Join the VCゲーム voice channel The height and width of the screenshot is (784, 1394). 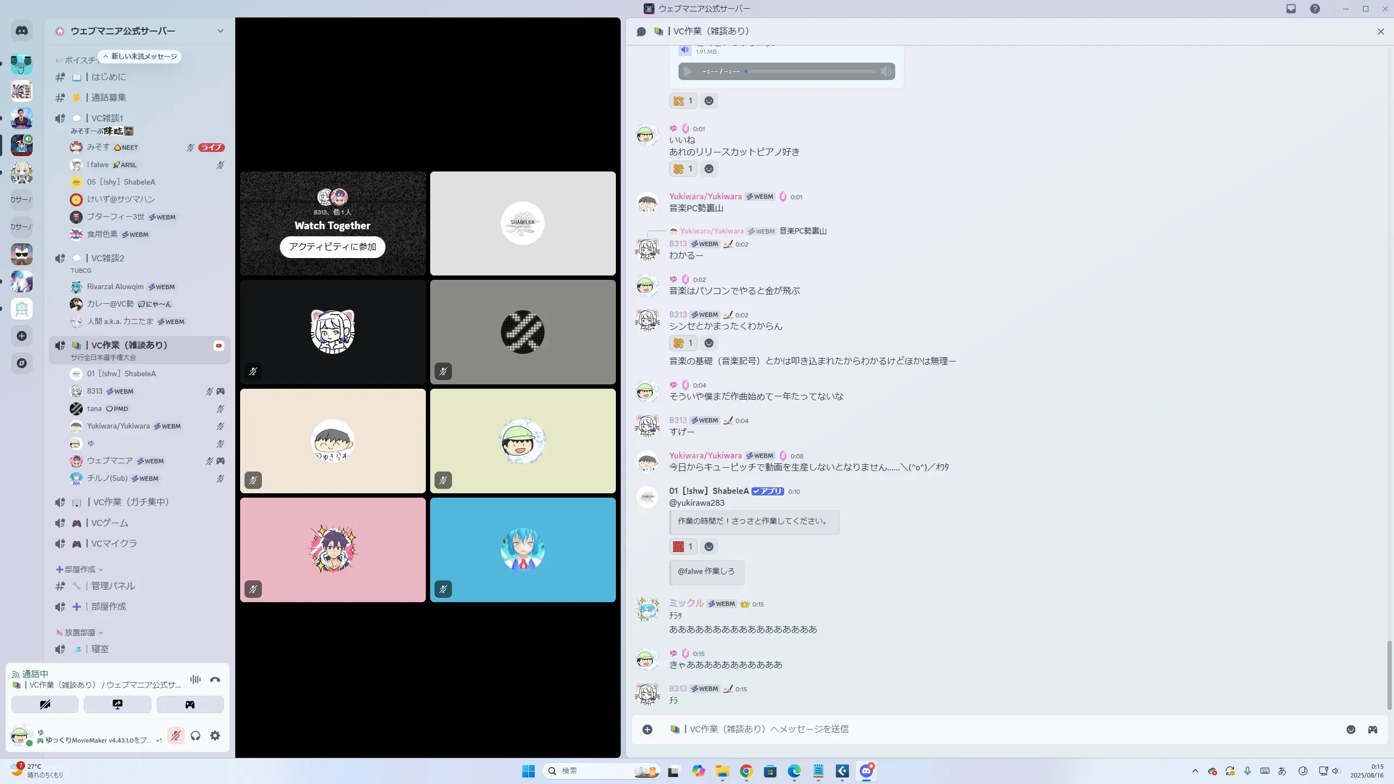coord(110,523)
